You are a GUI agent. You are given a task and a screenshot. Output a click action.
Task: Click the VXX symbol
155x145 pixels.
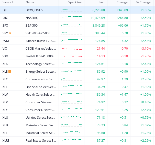tap(5, 56)
